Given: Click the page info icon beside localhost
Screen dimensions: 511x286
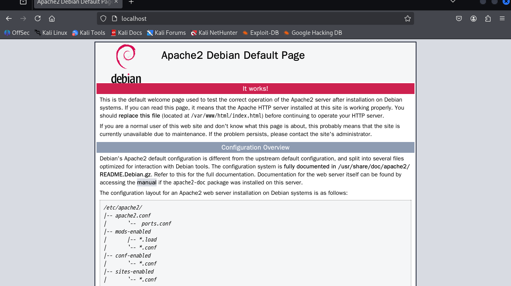Looking at the screenshot, I should point(114,18).
